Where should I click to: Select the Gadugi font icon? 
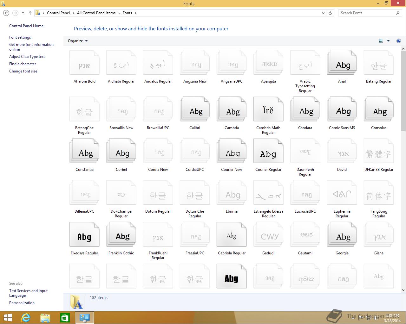[268, 235]
